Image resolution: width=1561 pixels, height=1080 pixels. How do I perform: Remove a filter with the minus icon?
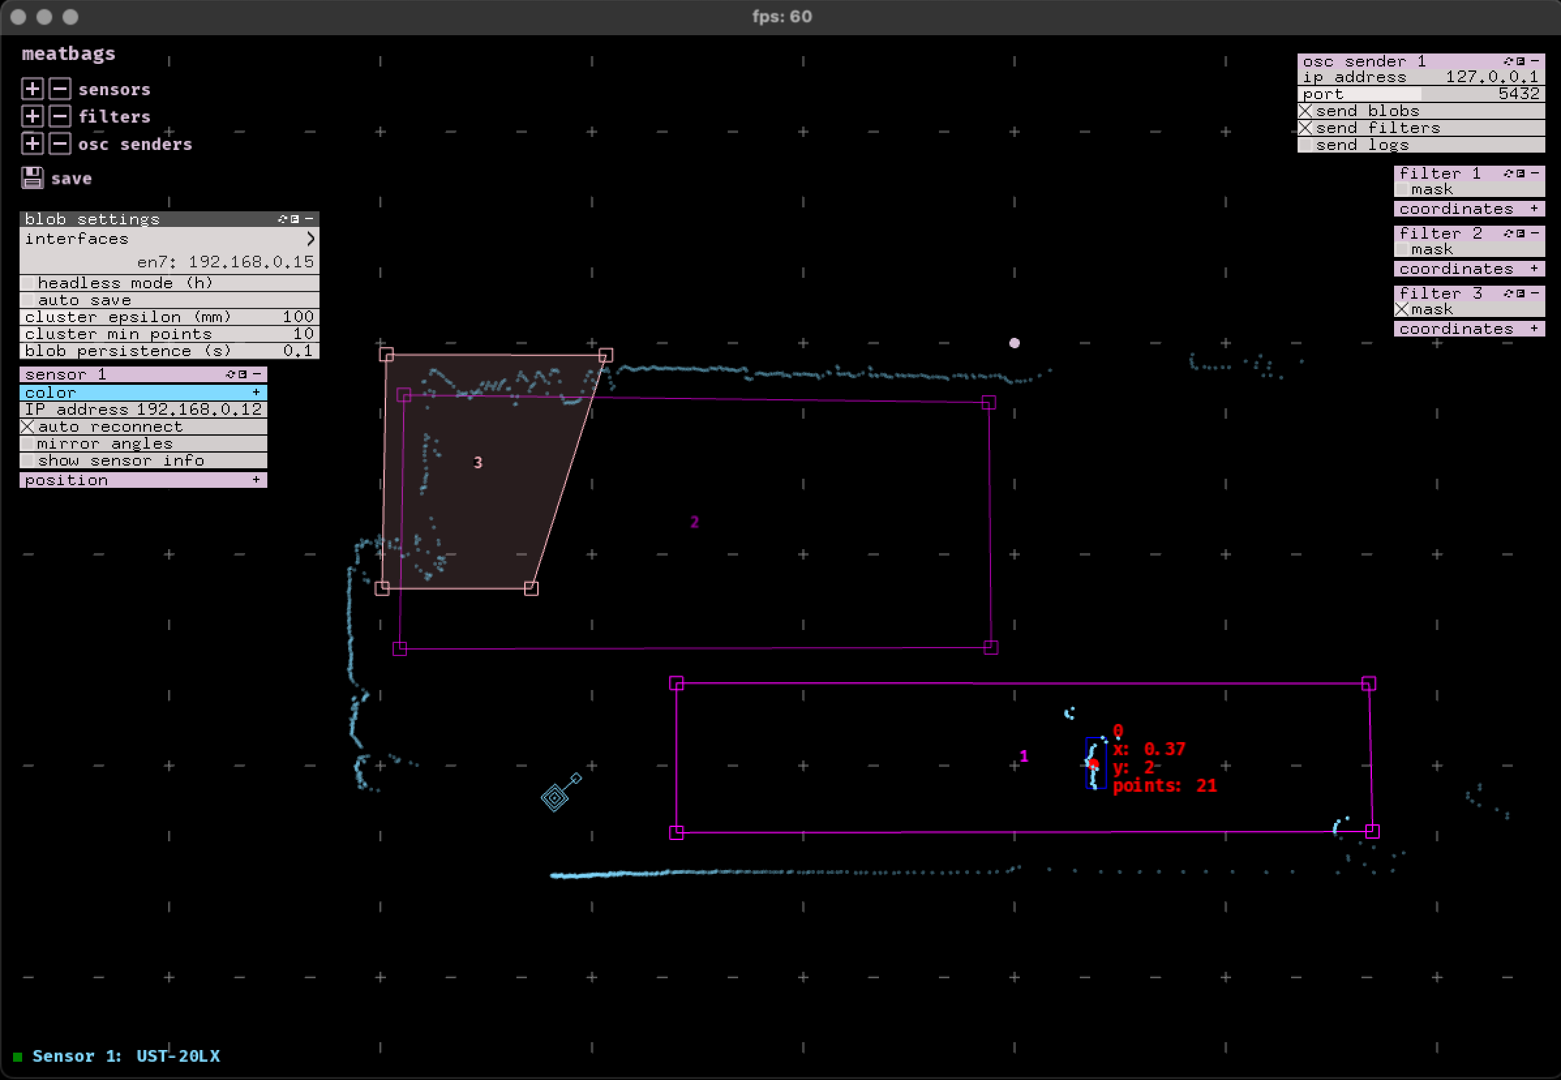(59, 116)
